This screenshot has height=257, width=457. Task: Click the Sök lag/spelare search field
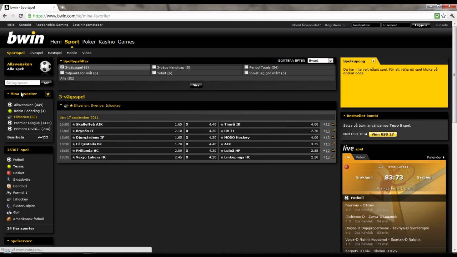pos(22,83)
